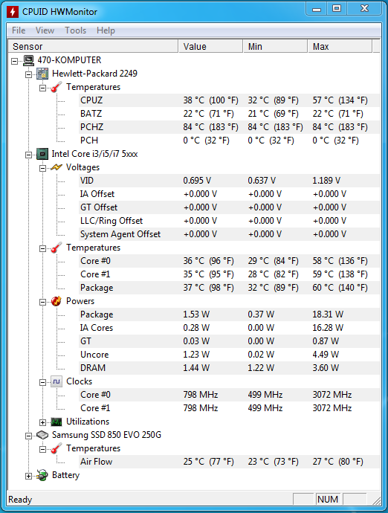Collapse the Voltages group
388x513 pixels.
(x=42, y=168)
